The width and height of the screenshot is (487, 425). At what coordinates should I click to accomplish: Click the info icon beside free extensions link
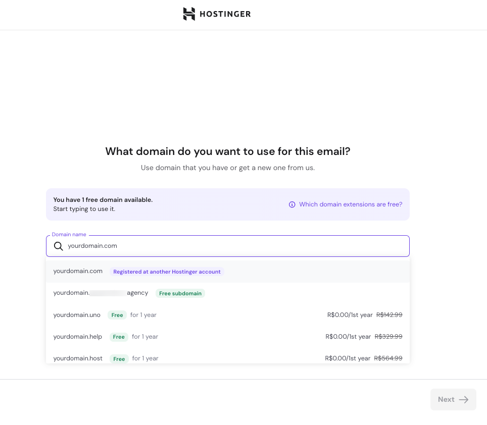[292, 204]
